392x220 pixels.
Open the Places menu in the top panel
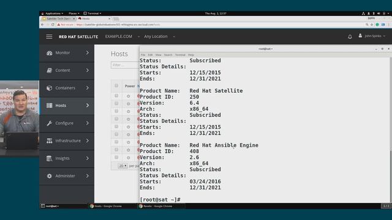(73, 13)
